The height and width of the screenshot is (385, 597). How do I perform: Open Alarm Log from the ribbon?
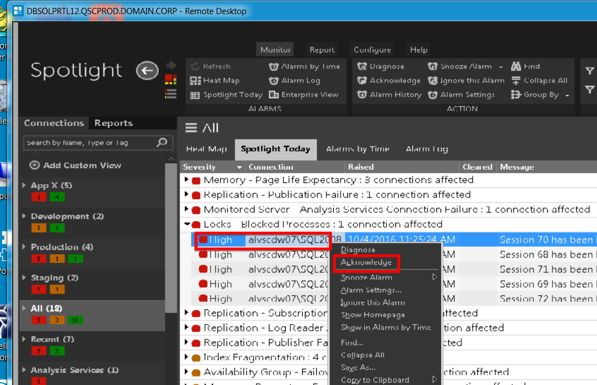click(294, 81)
